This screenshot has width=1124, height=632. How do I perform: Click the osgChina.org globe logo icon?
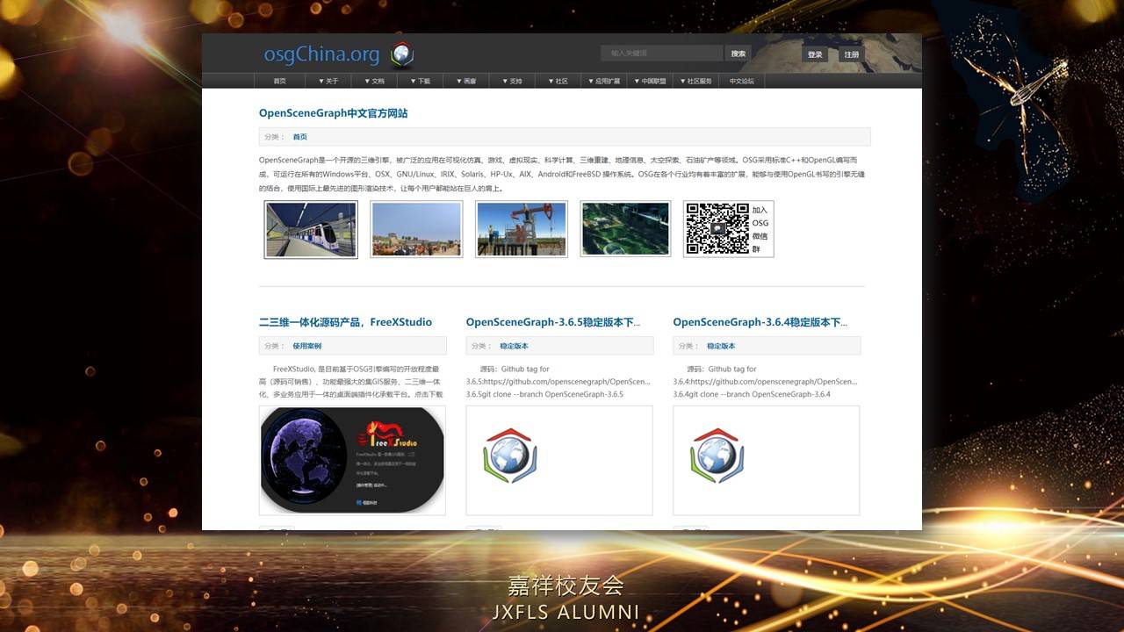(402, 54)
